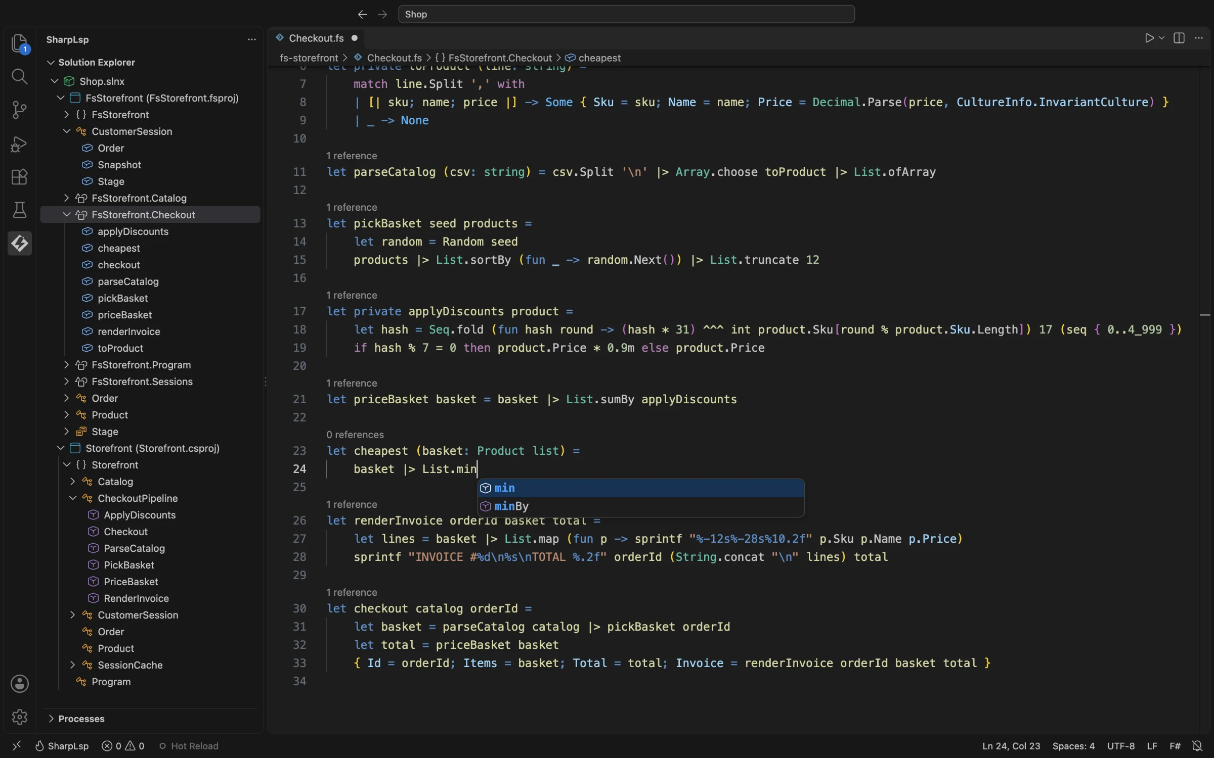Open SharpLsp panel more actions menu
Viewport: 1214px width, 758px height.
pyautogui.click(x=252, y=39)
